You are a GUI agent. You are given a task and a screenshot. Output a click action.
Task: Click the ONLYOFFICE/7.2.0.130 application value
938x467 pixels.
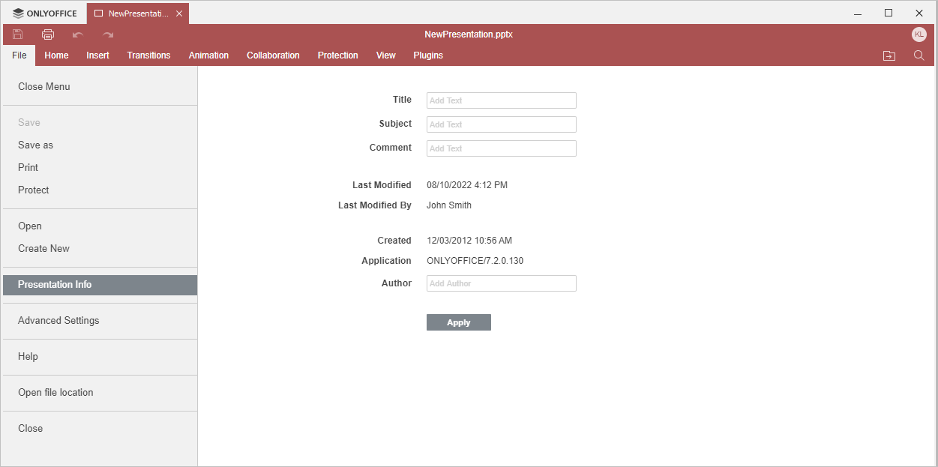[x=475, y=261]
